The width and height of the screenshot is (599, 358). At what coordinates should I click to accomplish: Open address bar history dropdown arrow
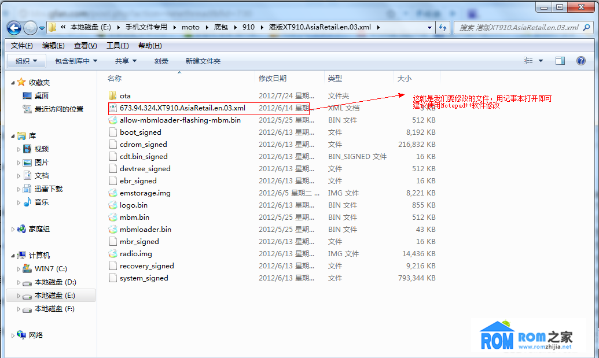429,28
